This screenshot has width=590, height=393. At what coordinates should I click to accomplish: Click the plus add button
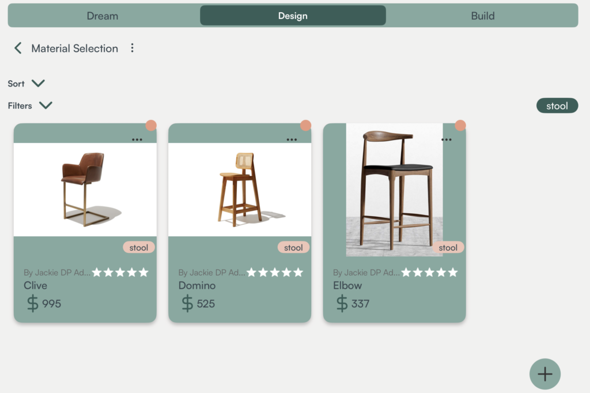(x=544, y=374)
